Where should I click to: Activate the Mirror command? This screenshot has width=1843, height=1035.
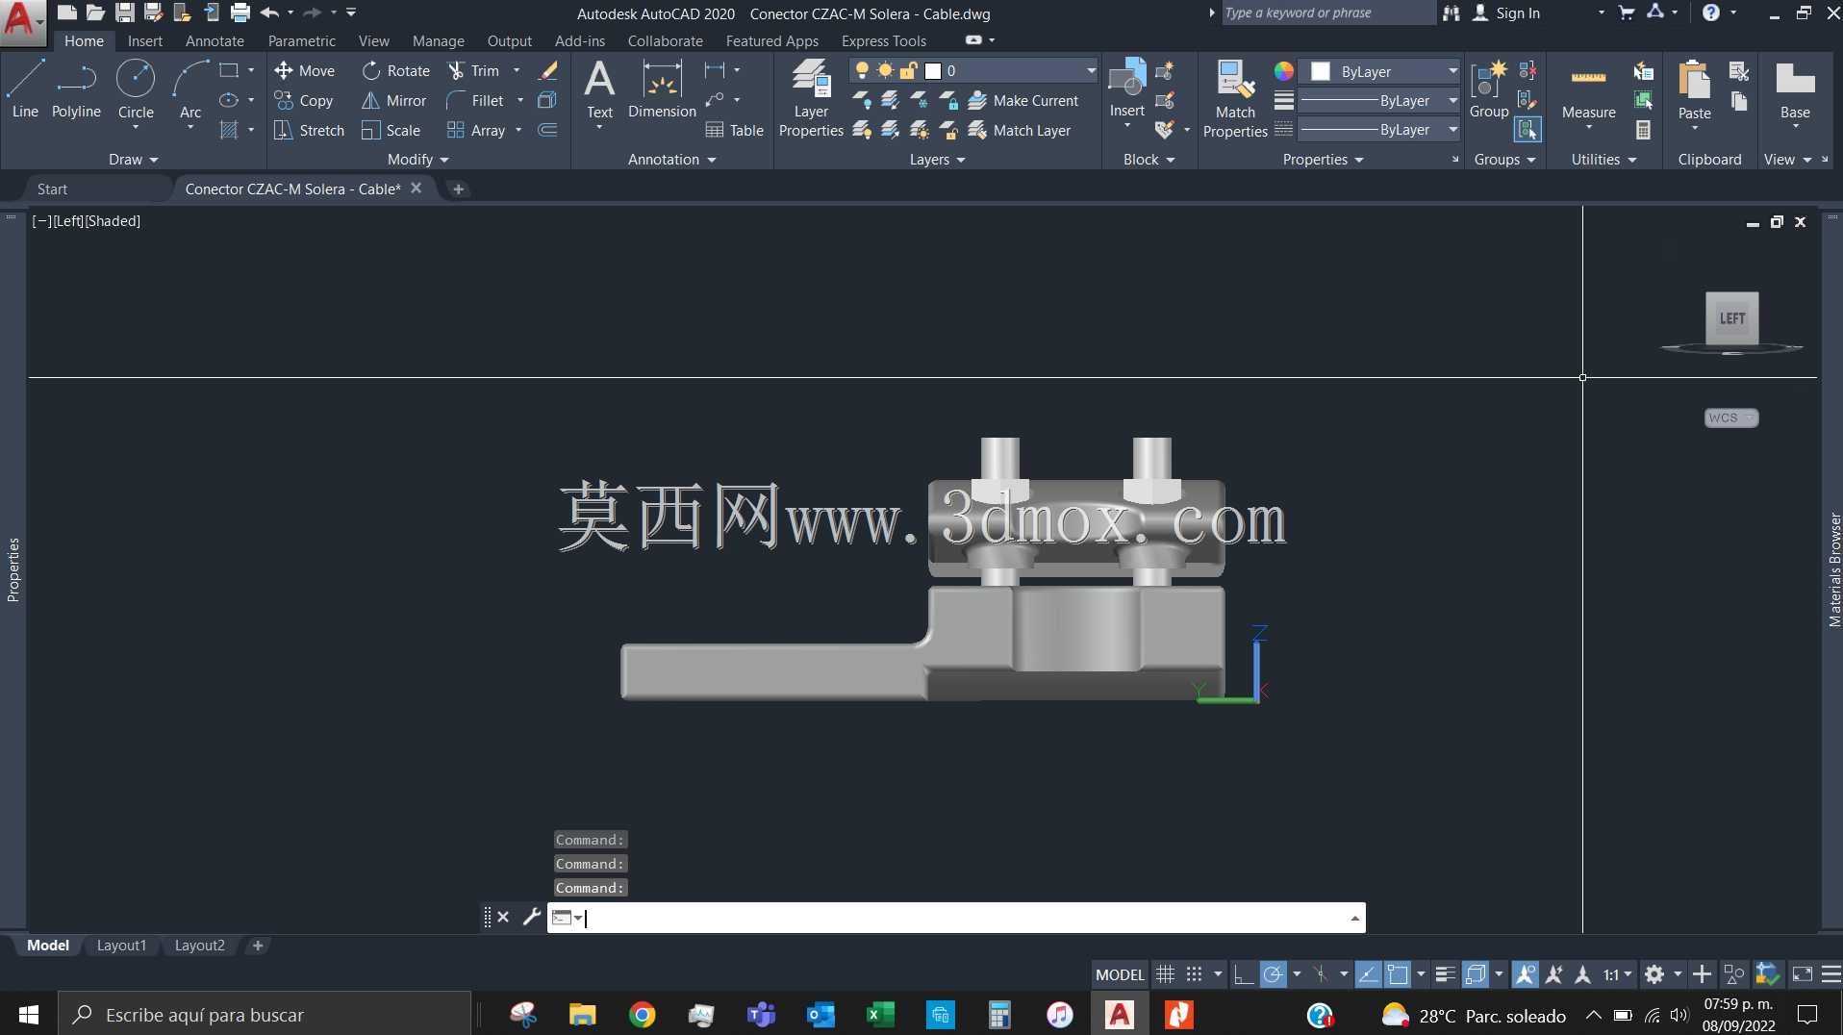coord(393,100)
